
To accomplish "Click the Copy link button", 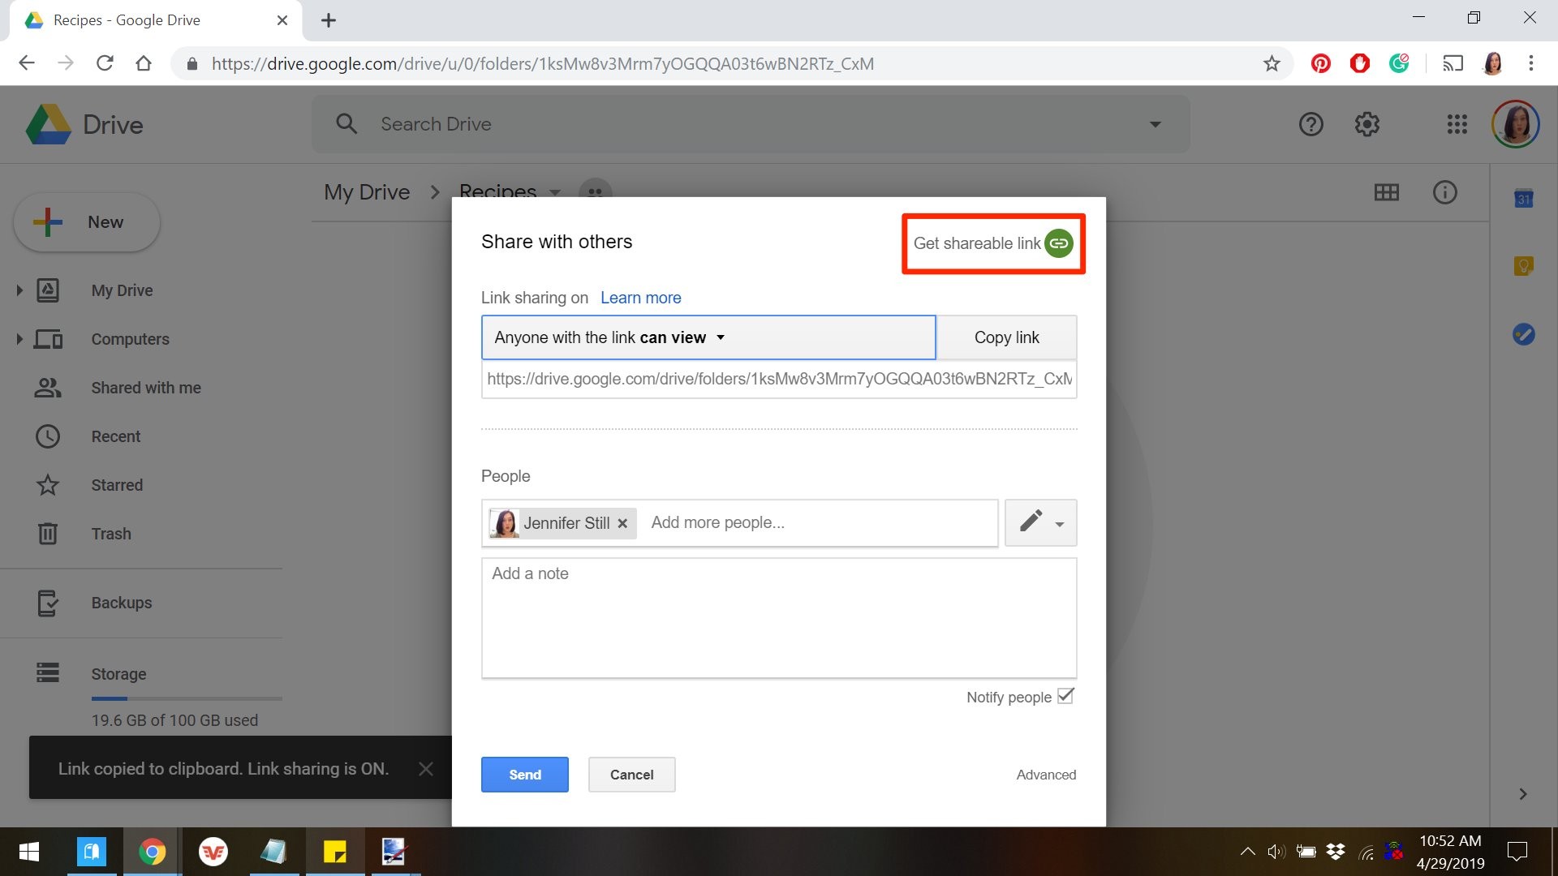I will pos(1006,337).
